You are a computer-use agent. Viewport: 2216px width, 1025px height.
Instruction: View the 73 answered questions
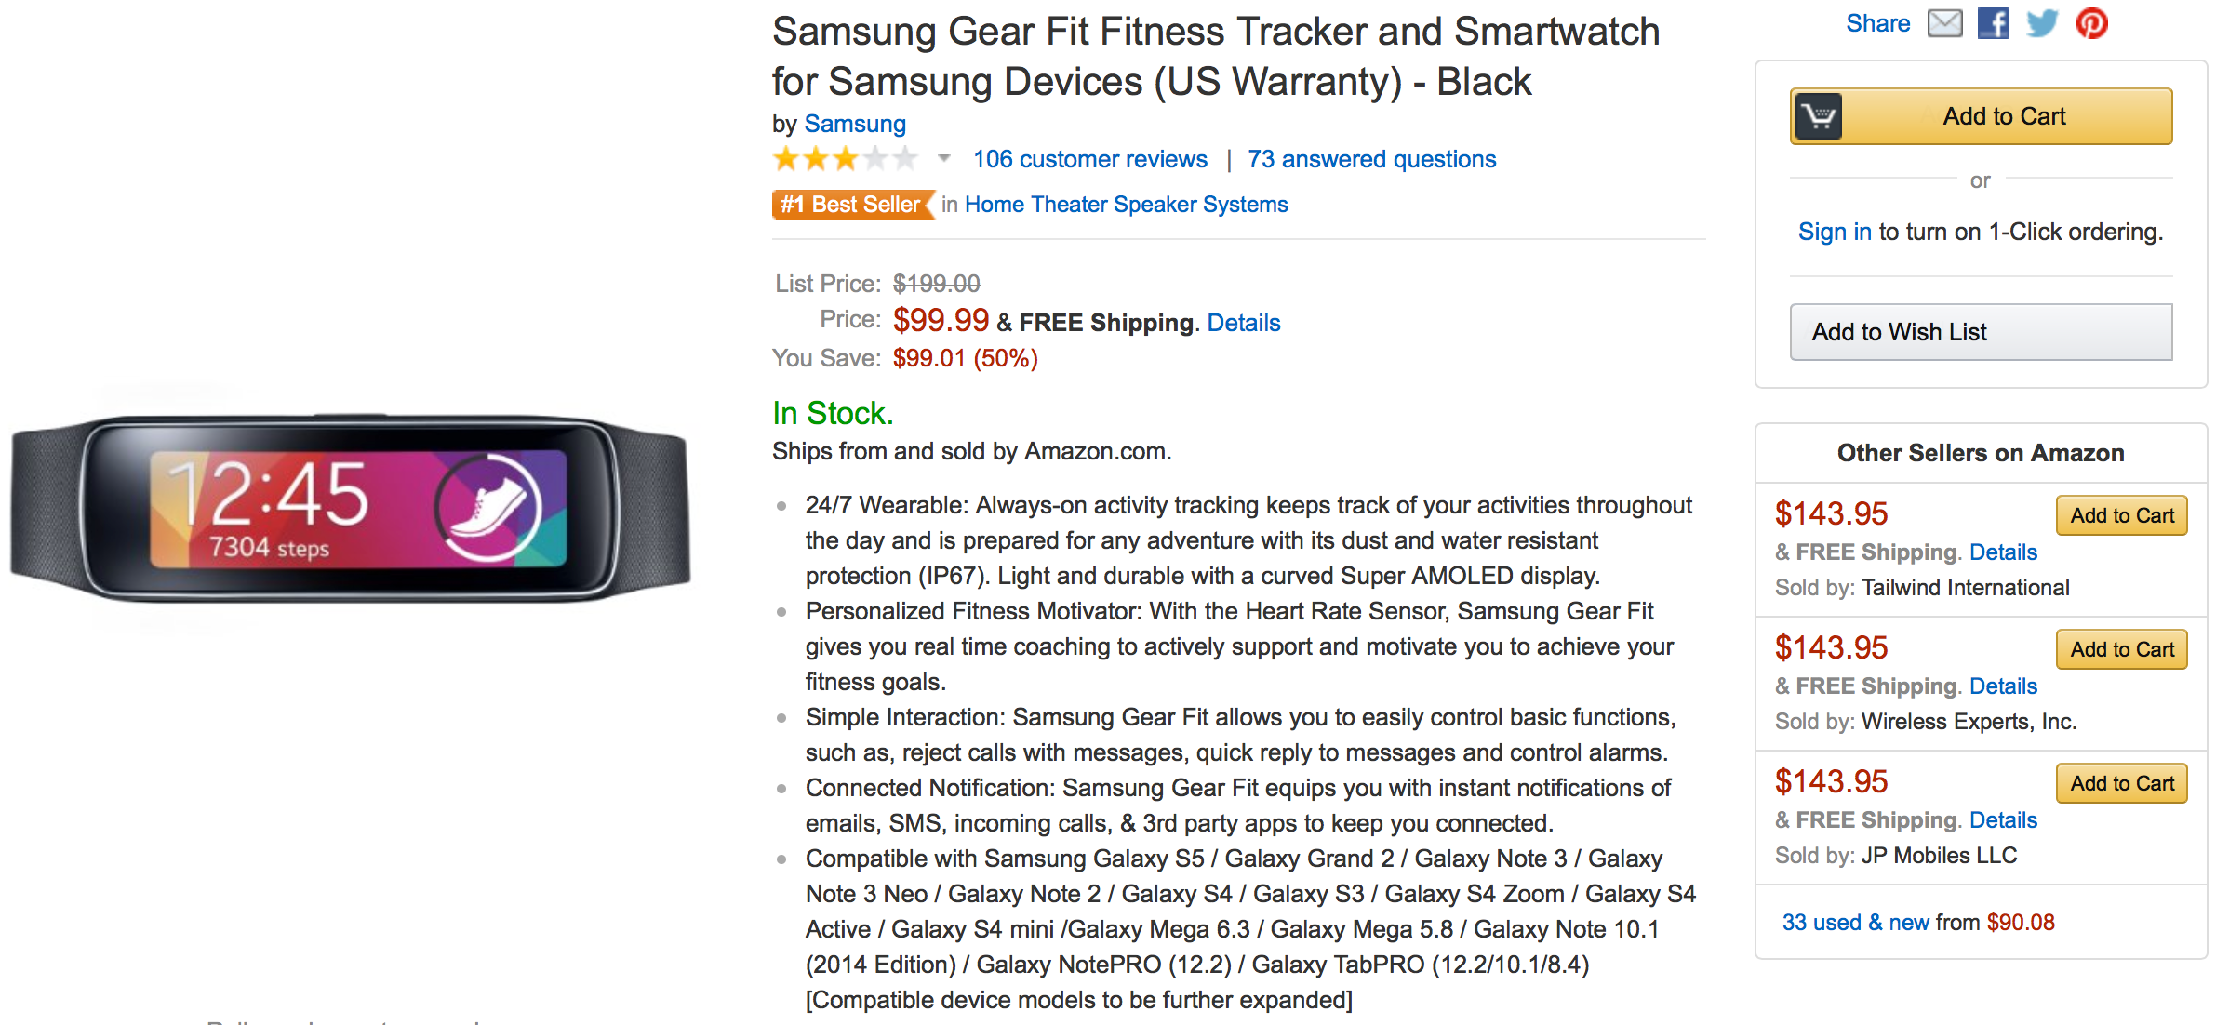tap(1372, 159)
